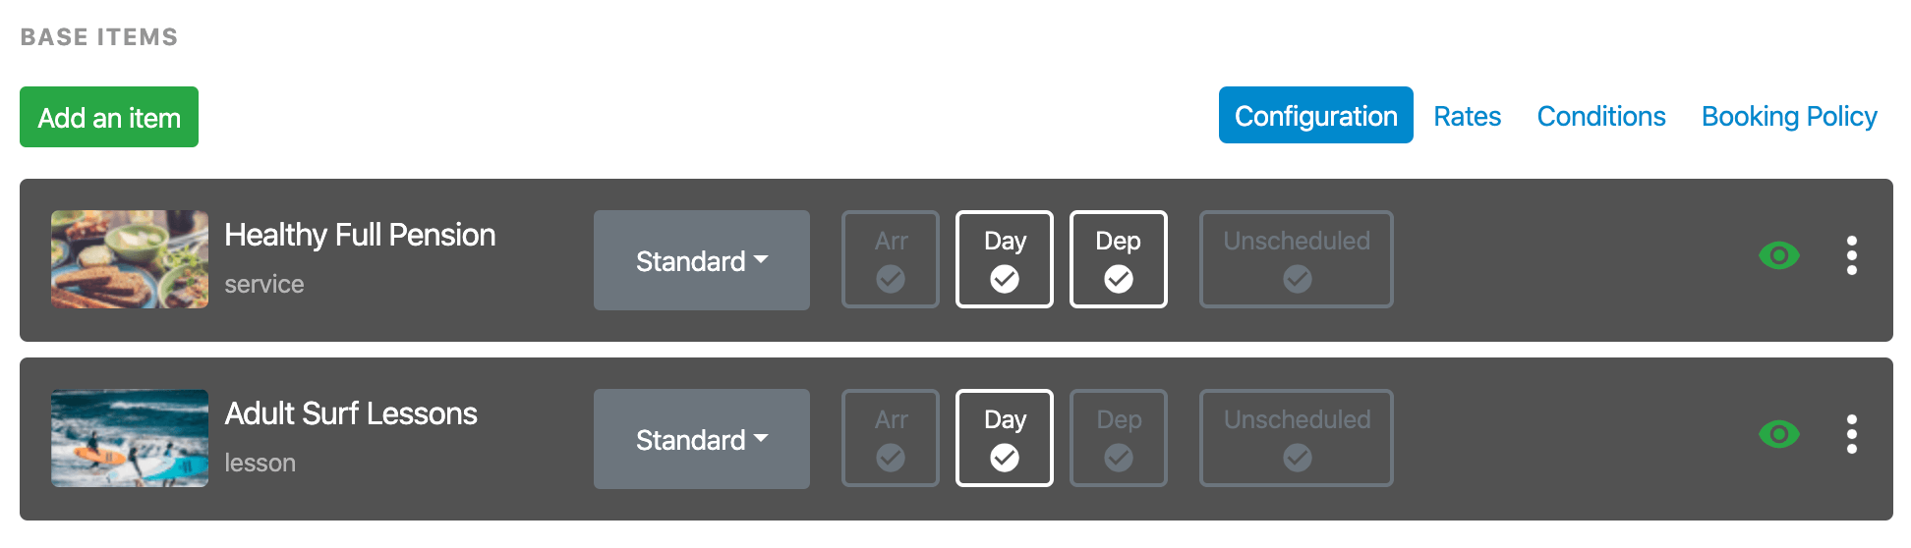Open the Booking Policy tab
The image size is (1911, 548).
pyautogui.click(x=1789, y=116)
